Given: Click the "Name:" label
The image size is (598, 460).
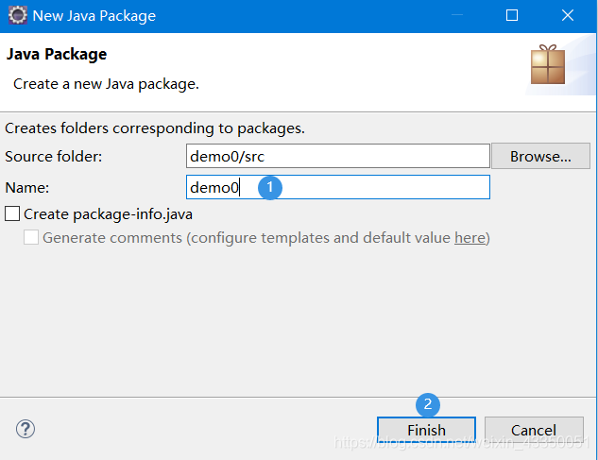Looking at the screenshot, I should [x=27, y=187].
